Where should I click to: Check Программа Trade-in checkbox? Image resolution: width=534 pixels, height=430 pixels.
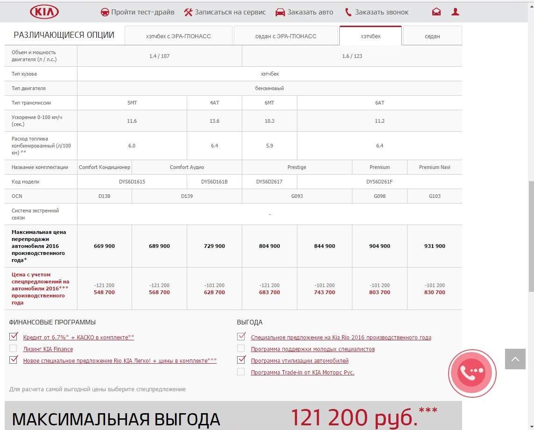click(x=241, y=372)
